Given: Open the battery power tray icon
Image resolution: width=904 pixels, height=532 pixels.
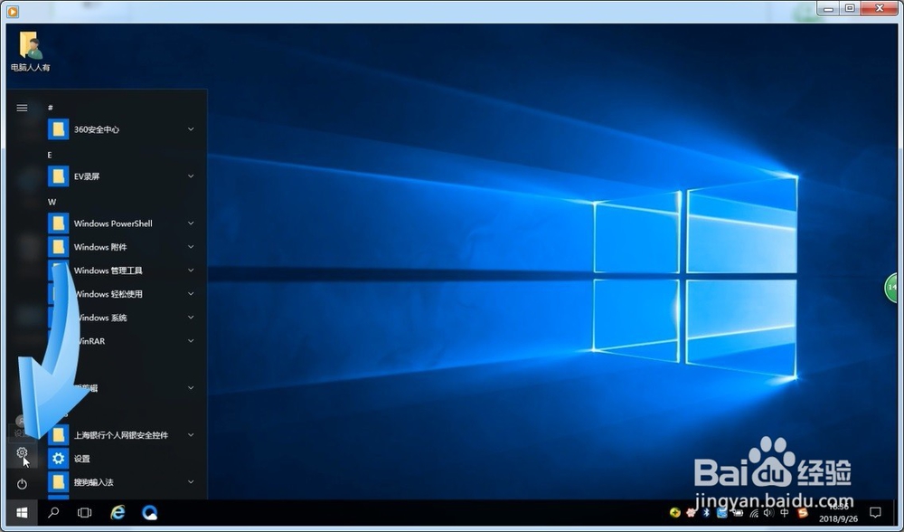Looking at the screenshot, I should click(738, 512).
